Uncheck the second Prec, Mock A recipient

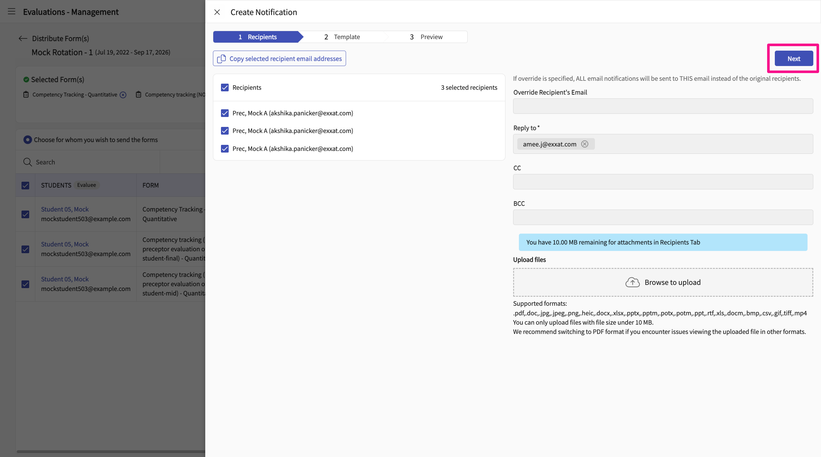point(225,131)
